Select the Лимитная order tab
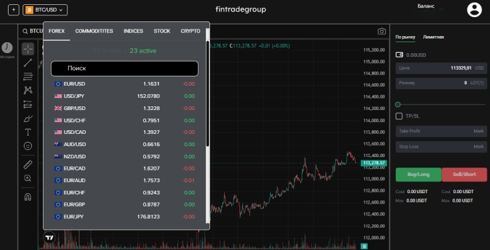 (434, 37)
